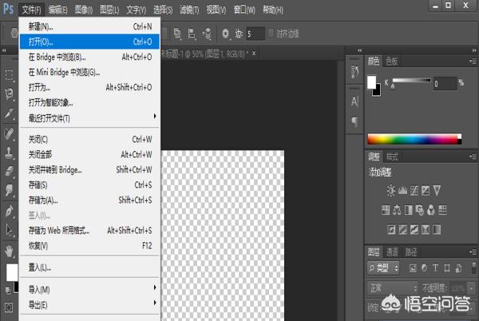Screen dimensions: 479x321
Task: Click the Photo Filter adjustment icon
Action: pyautogui.click(x=420, y=210)
